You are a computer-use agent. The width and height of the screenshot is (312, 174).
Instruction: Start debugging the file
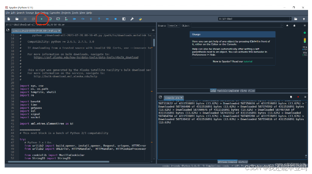(x=74, y=19)
